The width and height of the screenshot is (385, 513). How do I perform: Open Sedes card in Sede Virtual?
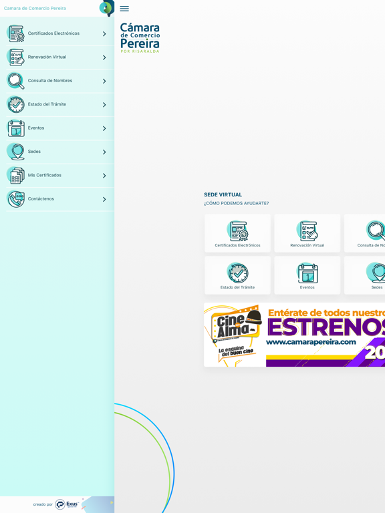pos(365,275)
